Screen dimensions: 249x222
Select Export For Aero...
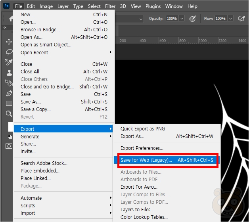click(x=167, y=187)
